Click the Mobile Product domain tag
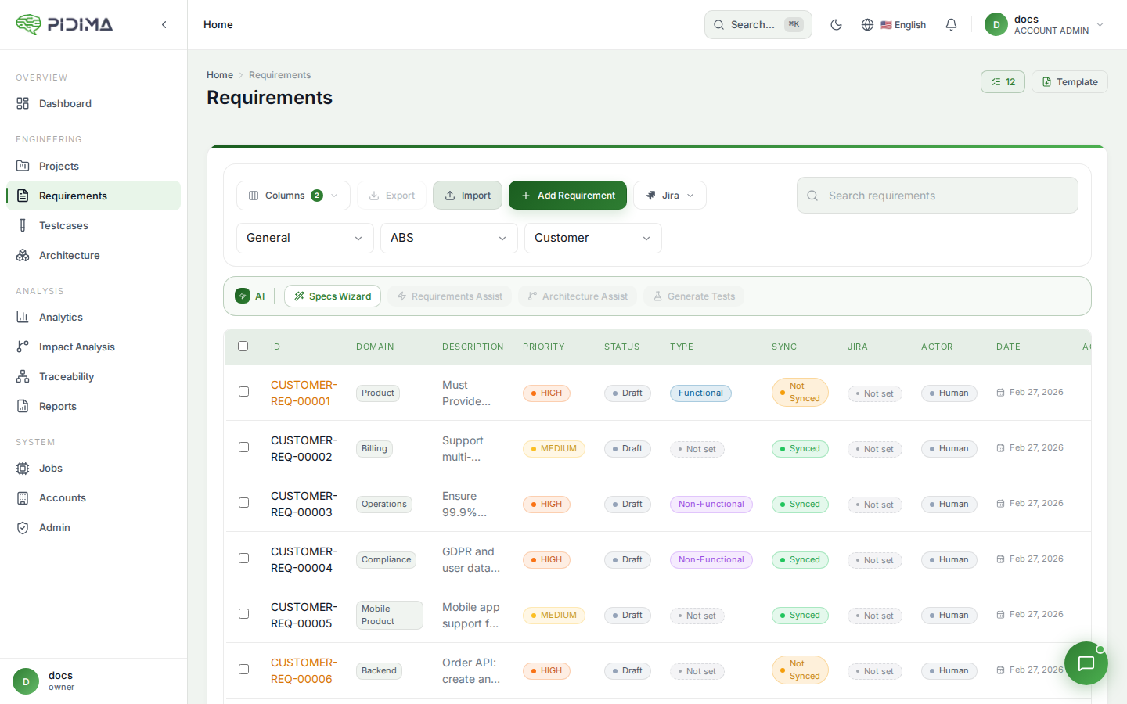The width and height of the screenshot is (1127, 704). tap(389, 615)
